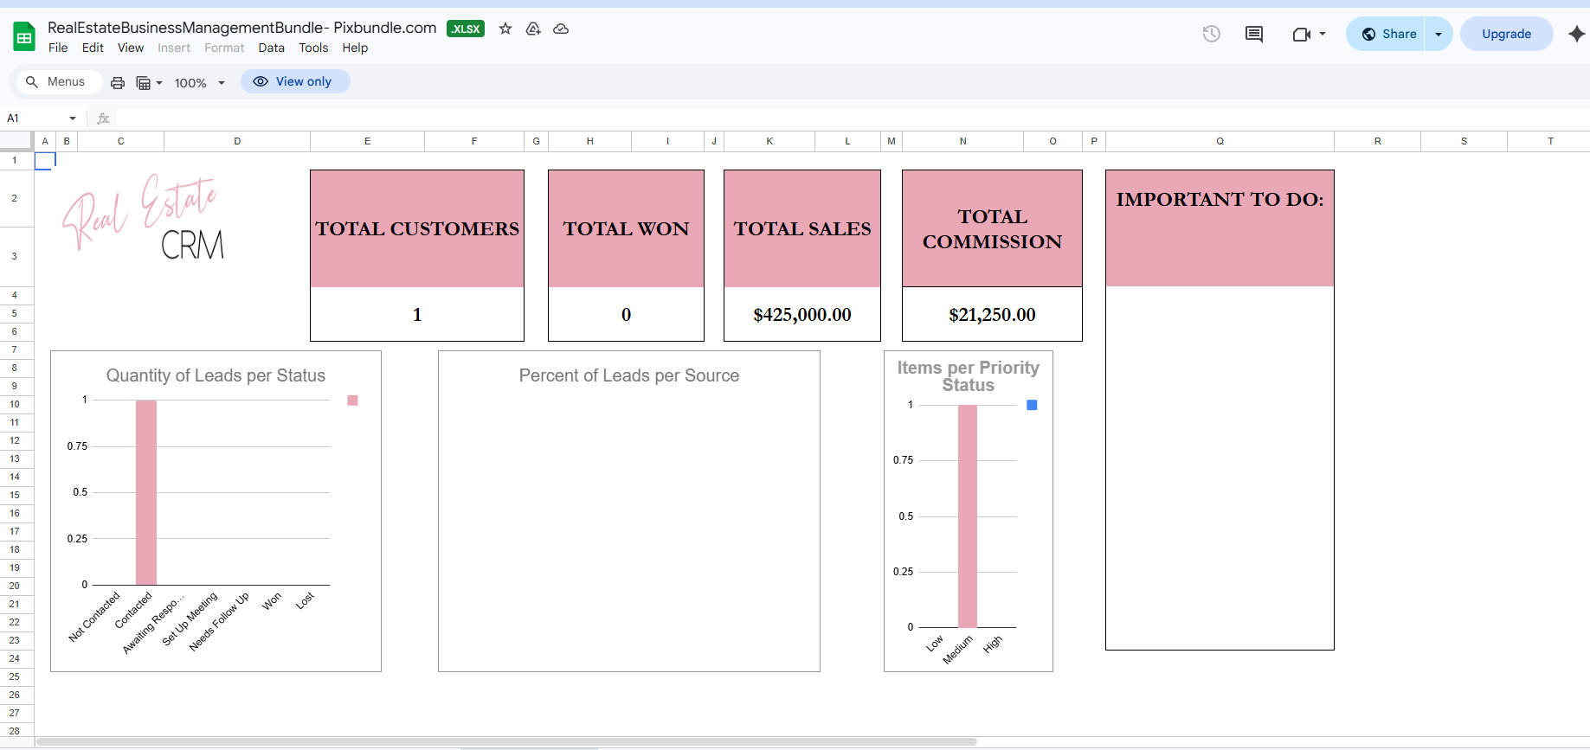Select the $425,000.00 total sales value

[802, 314]
